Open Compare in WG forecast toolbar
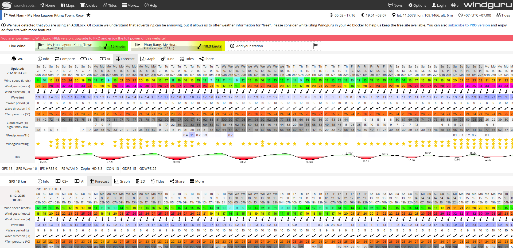 point(65,59)
